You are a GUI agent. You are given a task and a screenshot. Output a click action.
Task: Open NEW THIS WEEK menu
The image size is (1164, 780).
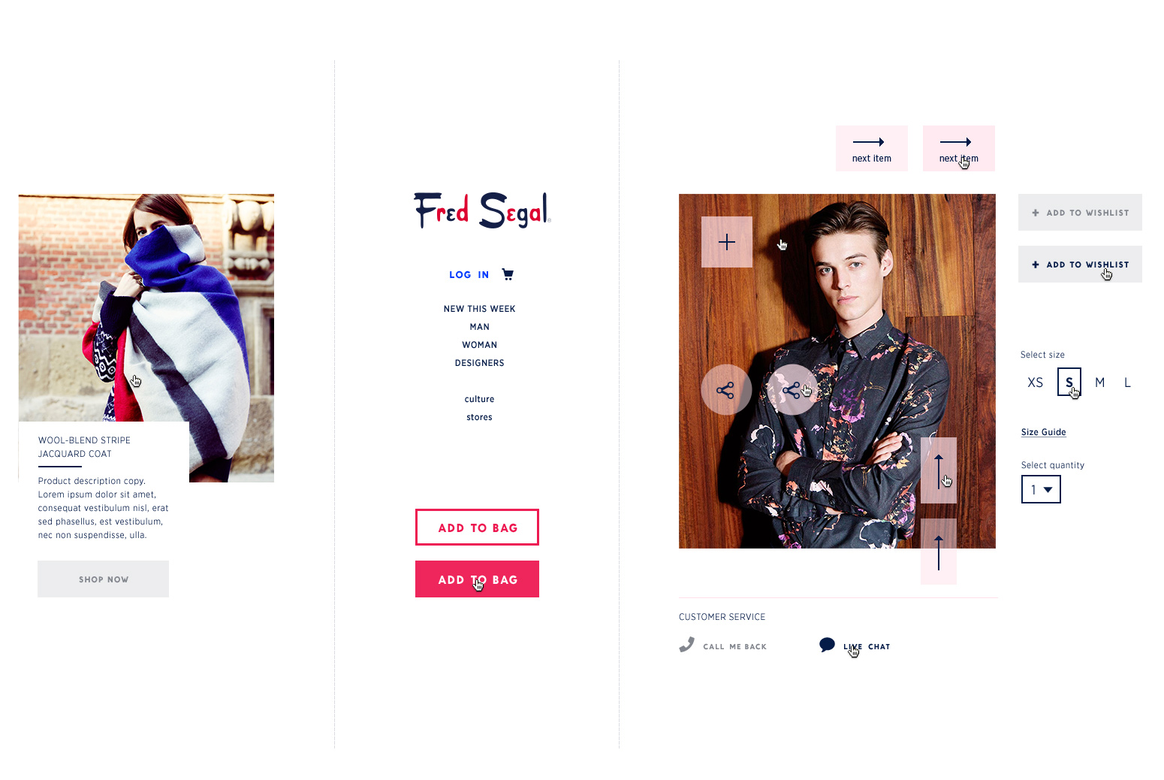479,309
